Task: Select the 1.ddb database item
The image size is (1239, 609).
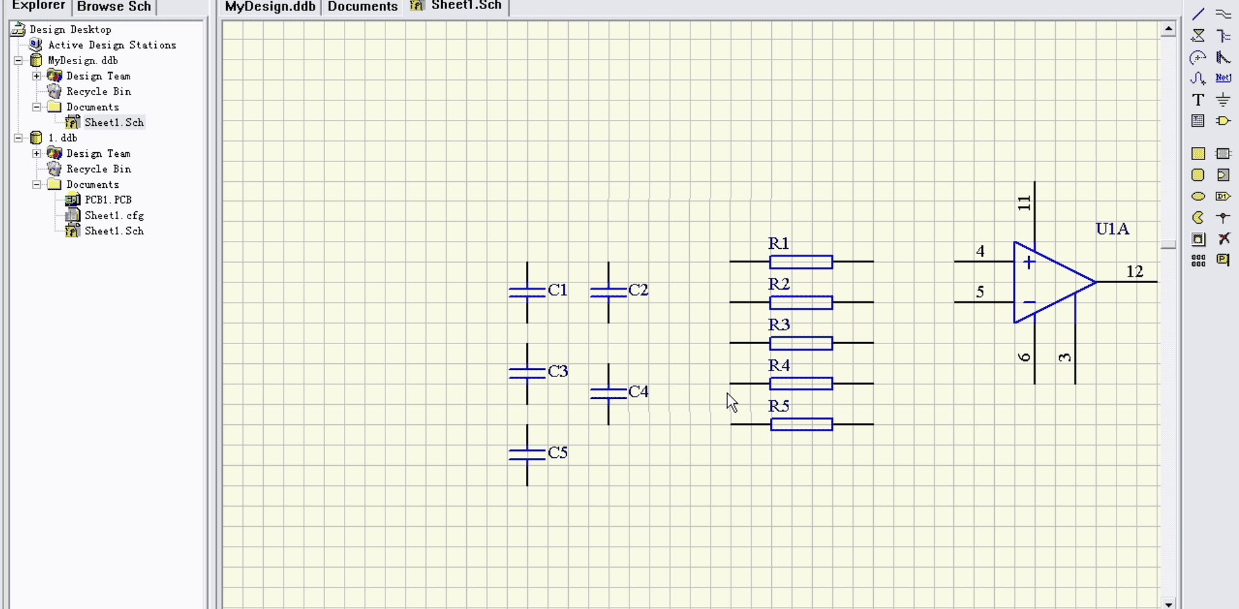Action: click(x=62, y=138)
